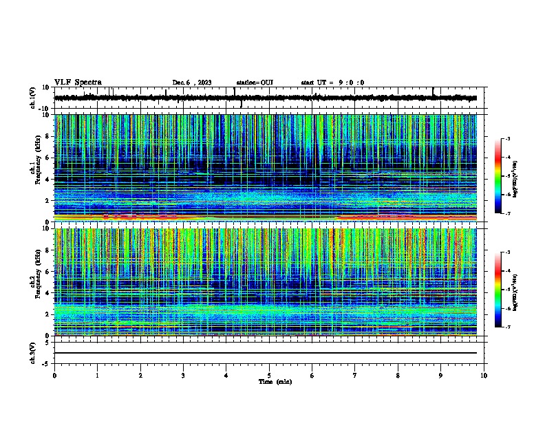Click the ch.1 spectrogram plot
Viewport: 545px width, 421px height.
coord(266,168)
